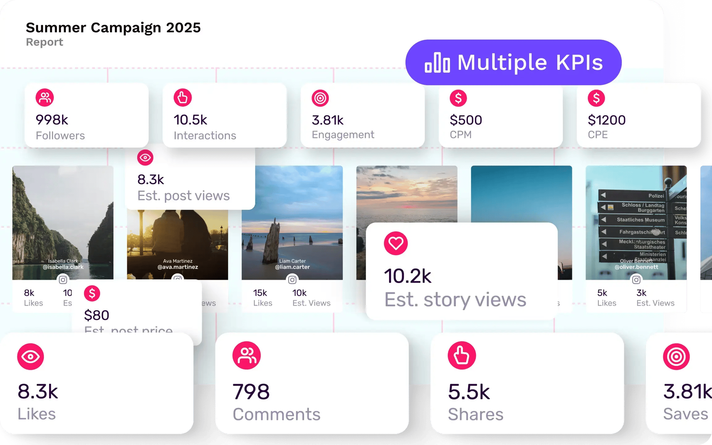This screenshot has width=712, height=445.
Task: Click the eye icon on Likes card
Action: coord(31,357)
